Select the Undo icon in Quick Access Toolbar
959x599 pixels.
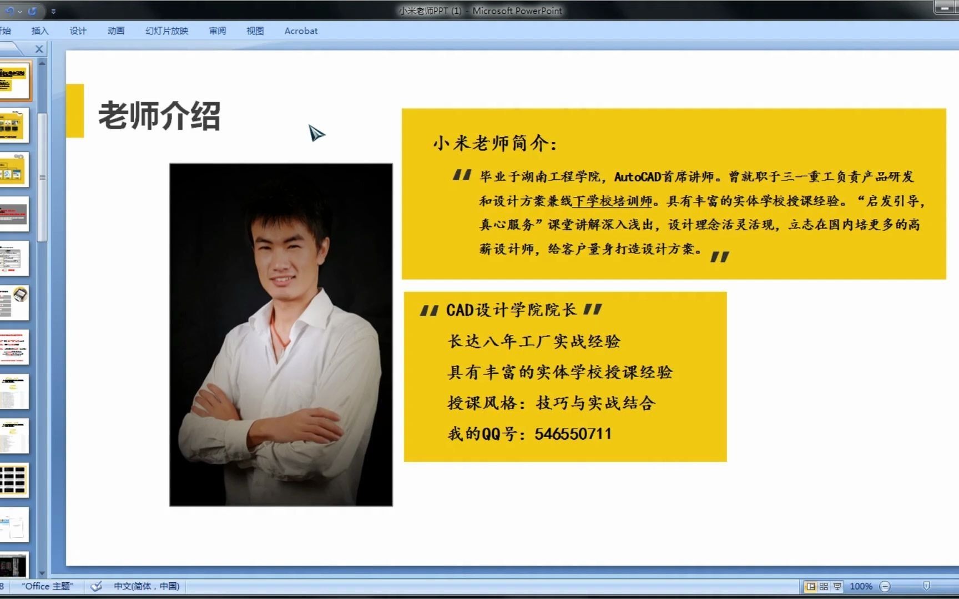click(x=9, y=11)
